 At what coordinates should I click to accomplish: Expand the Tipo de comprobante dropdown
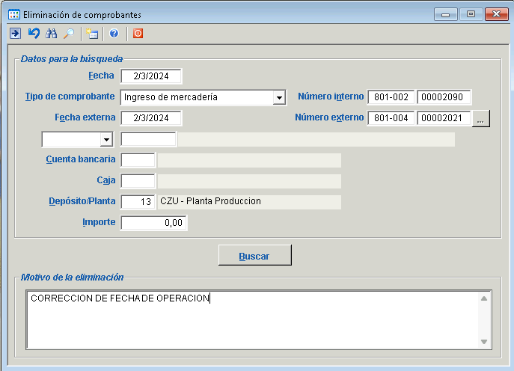click(x=279, y=97)
